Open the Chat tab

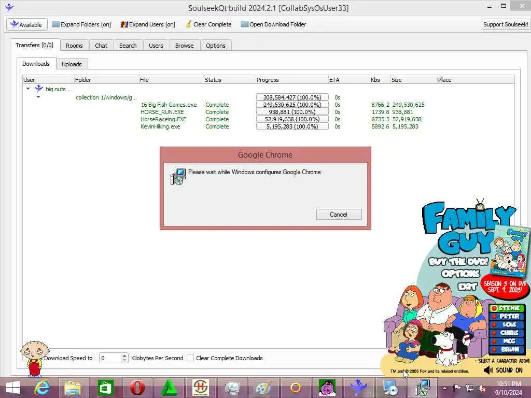pyautogui.click(x=101, y=46)
